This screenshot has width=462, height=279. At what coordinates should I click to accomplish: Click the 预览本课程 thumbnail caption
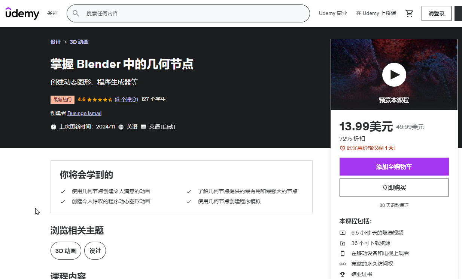pos(394,100)
